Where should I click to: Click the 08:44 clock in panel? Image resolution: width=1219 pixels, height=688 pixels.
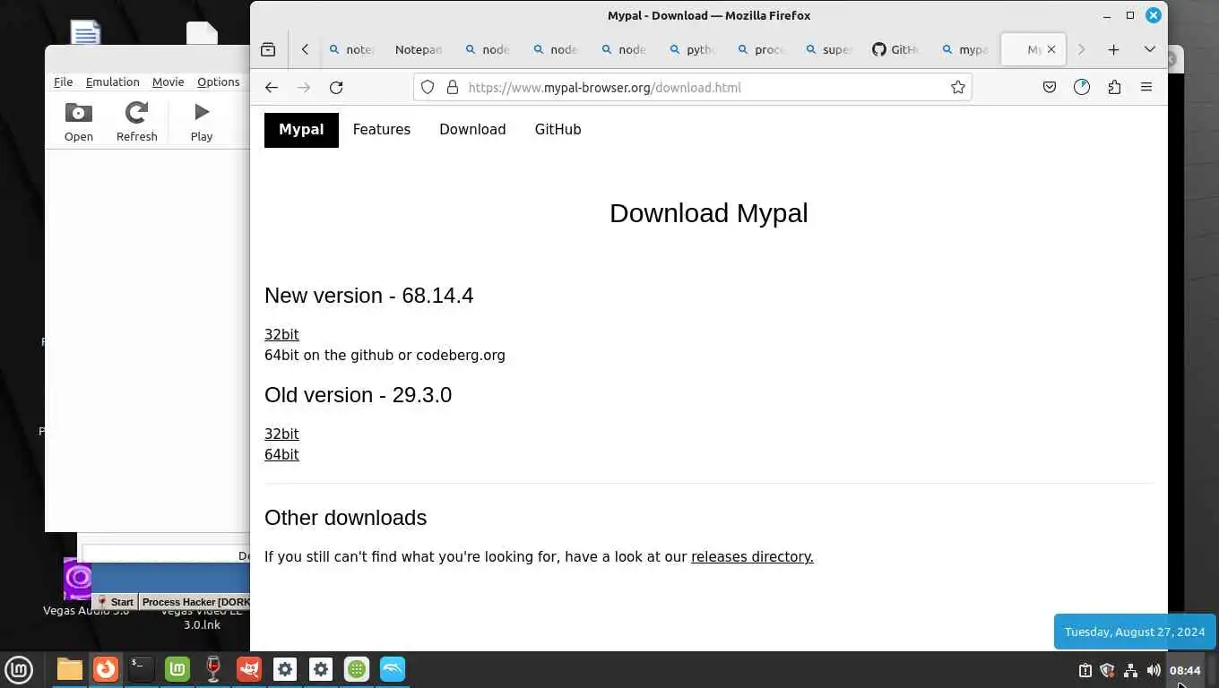(1185, 670)
